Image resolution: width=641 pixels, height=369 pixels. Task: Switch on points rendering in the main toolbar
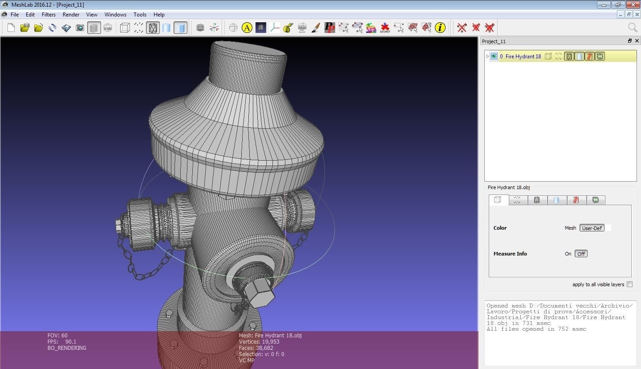tap(139, 28)
